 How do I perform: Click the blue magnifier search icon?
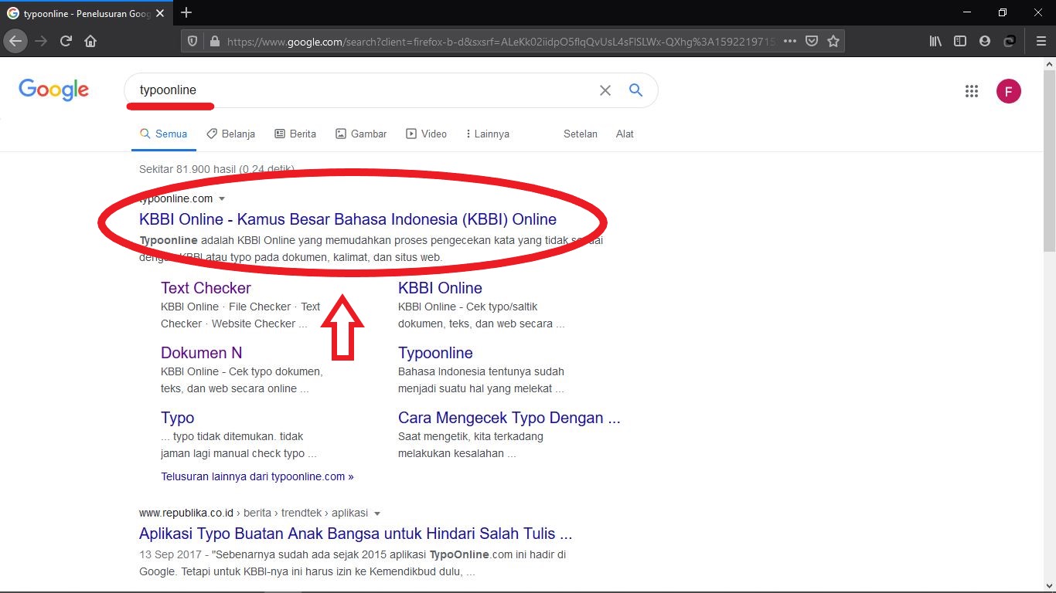[635, 90]
